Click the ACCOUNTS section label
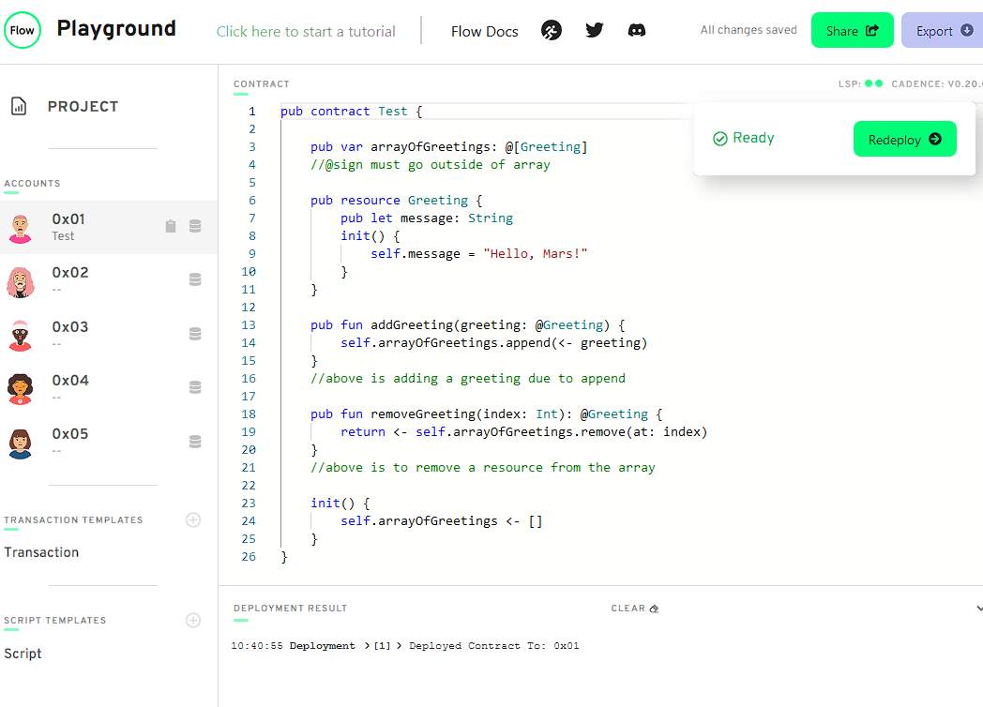The image size is (983, 707). point(32,184)
